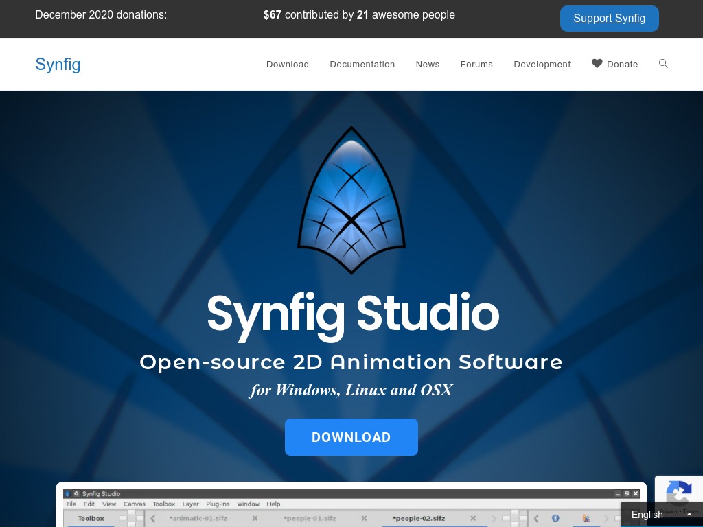Open the Development nav item
Image resolution: width=703 pixels, height=527 pixels.
click(542, 64)
